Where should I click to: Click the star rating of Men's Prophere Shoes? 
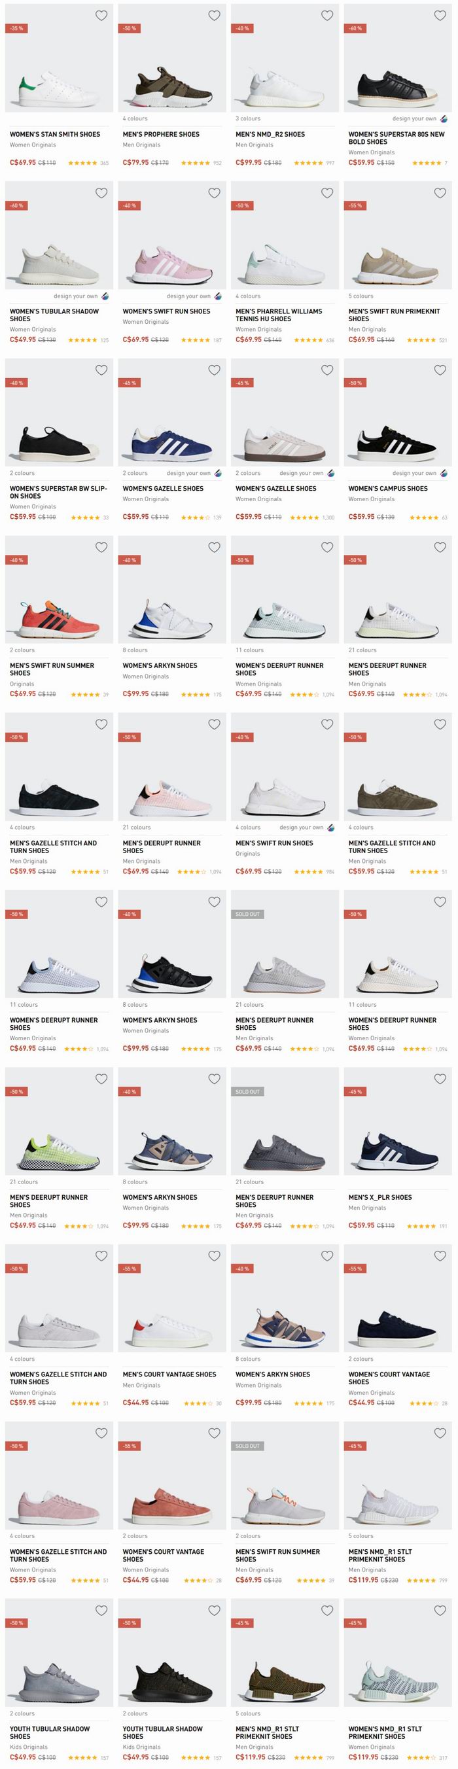195,164
